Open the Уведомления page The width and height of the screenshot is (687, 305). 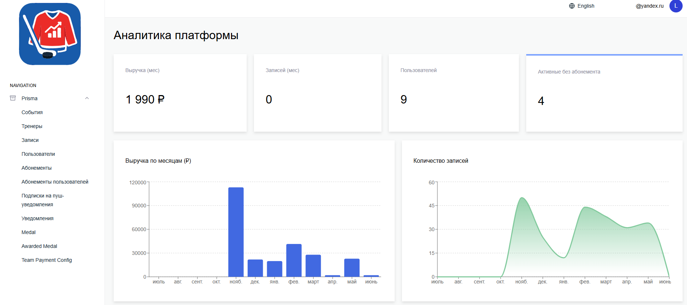37,218
